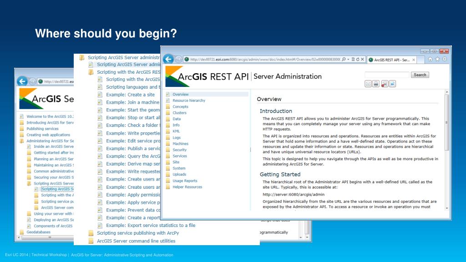Click scroll down arrow of content pane
The height and width of the screenshot is (262, 466).
click(447, 208)
